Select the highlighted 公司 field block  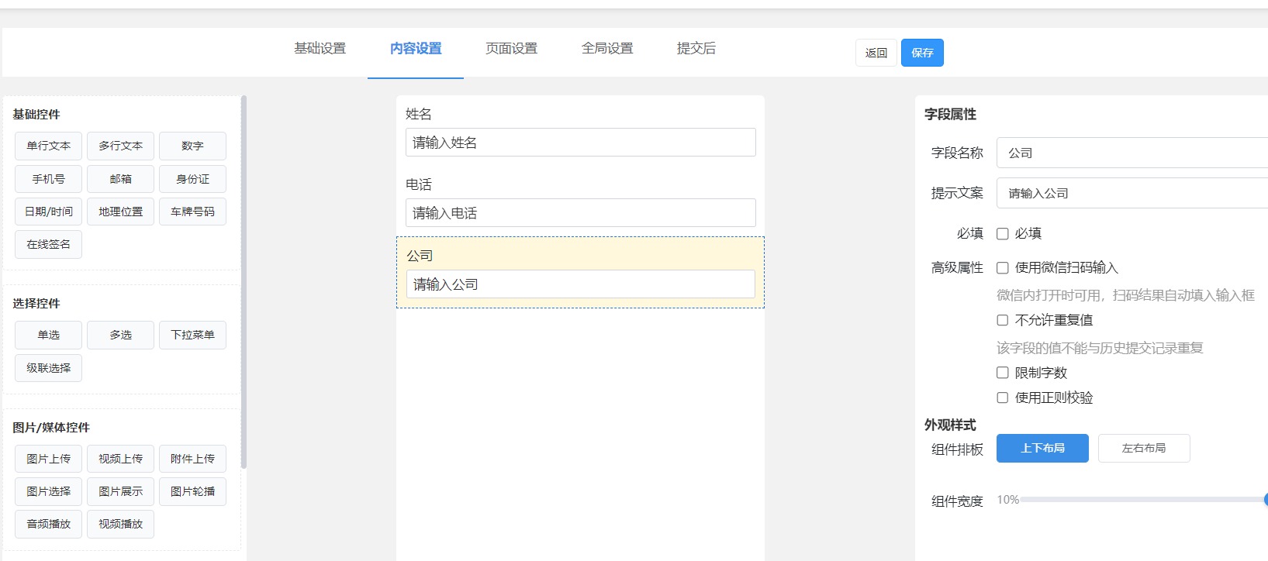tap(580, 272)
